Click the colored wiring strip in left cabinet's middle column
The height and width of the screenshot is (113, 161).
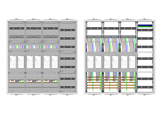click(x=34, y=46)
